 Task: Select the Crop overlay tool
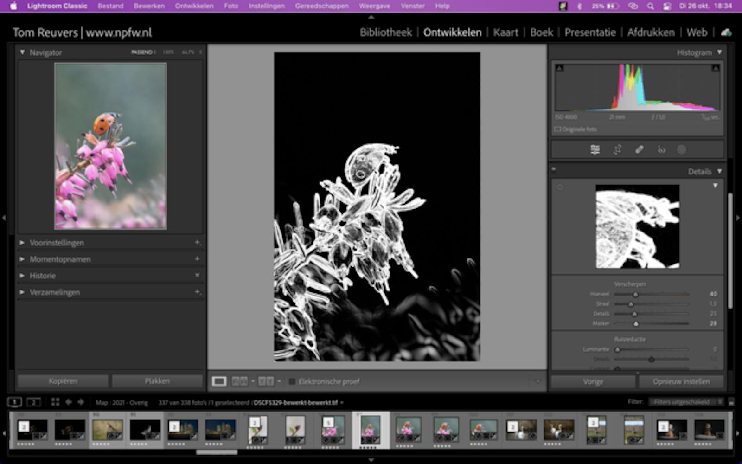(617, 149)
